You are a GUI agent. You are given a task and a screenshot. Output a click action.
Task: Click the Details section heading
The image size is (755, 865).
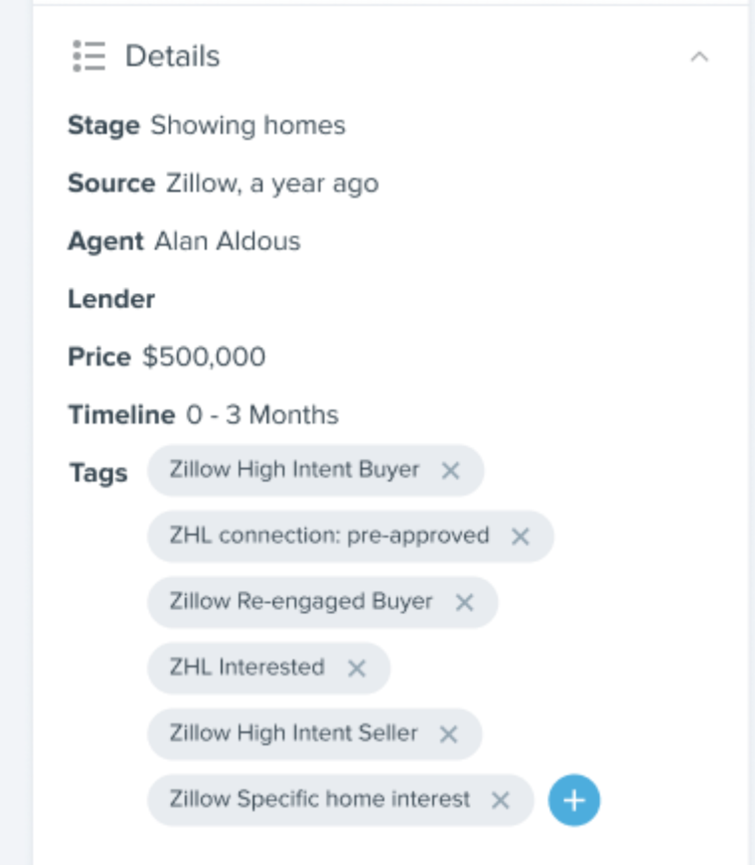click(x=172, y=56)
